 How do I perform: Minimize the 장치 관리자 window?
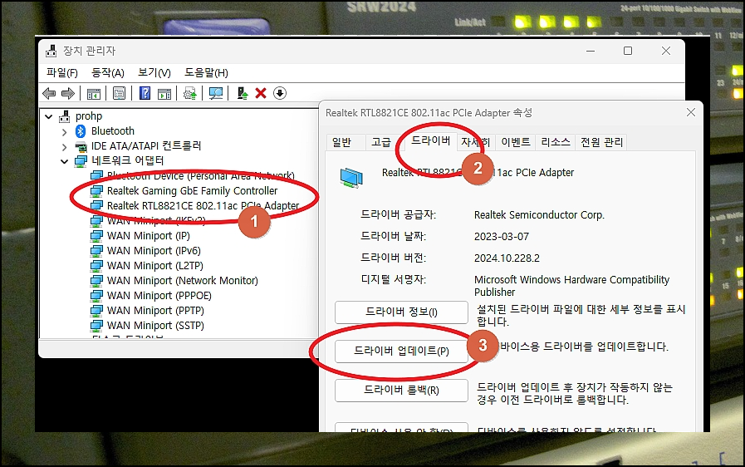coord(591,51)
